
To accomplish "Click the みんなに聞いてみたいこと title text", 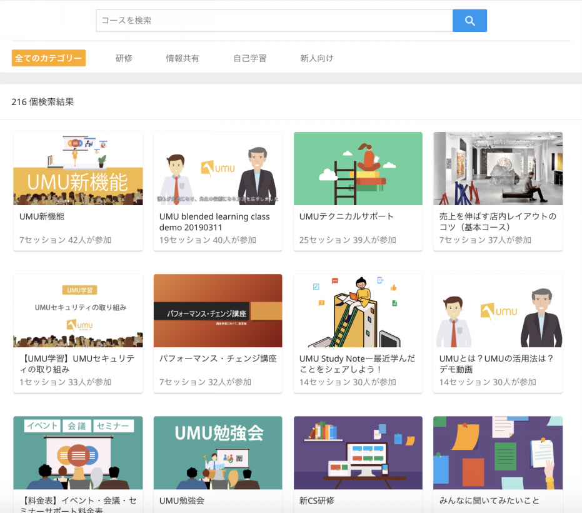I will 489,500.
